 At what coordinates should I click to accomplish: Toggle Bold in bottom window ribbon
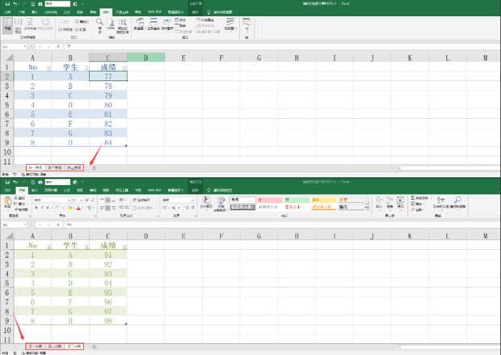click(x=36, y=208)
